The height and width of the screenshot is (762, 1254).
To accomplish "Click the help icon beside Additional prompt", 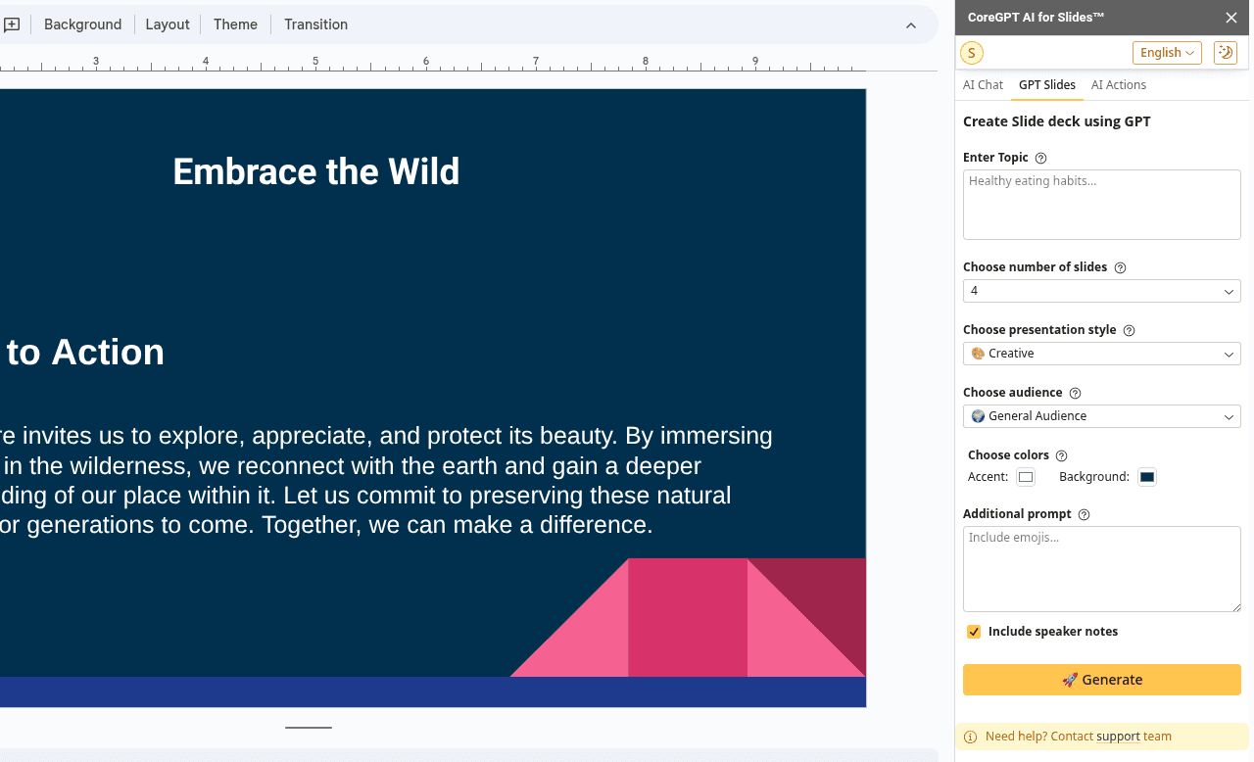I will tap(1084, 513).
